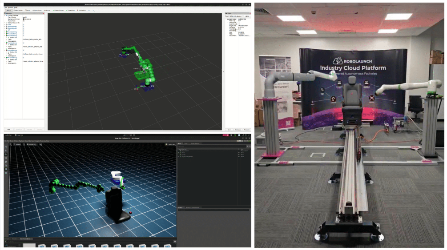The image size is (447, 250).
Task: Toggle the Grid display checkbox
Action: coord(23,25)
